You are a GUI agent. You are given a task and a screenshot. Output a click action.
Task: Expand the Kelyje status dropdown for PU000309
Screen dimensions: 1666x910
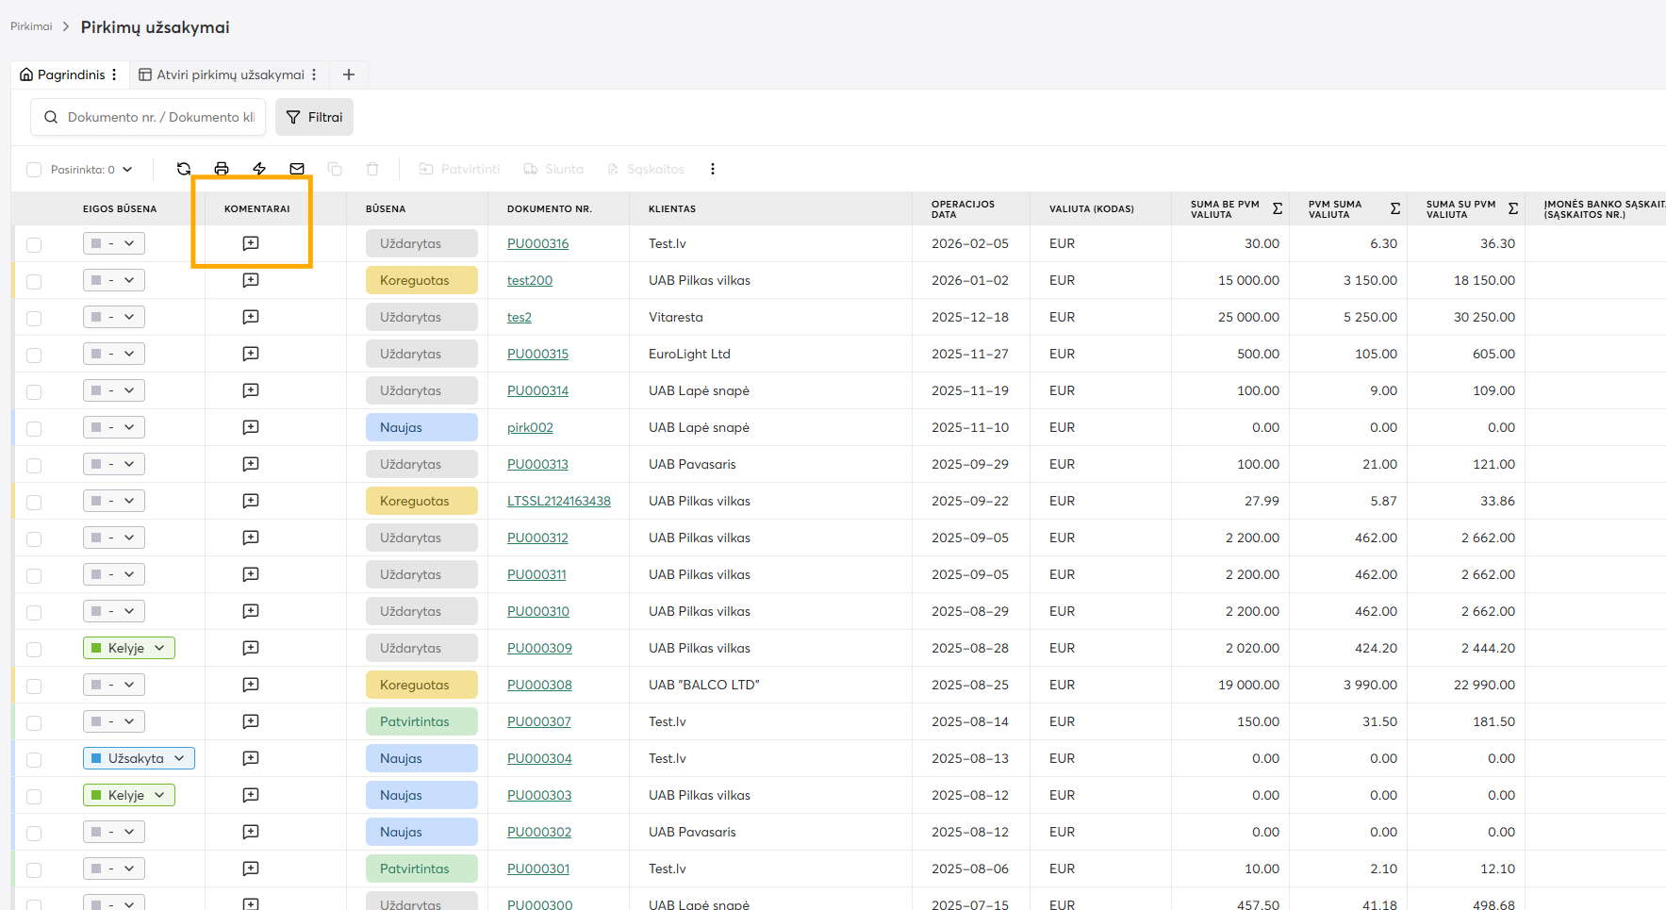[129, 648]
